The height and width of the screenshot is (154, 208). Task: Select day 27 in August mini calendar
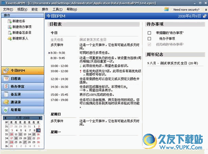point(25,142)
